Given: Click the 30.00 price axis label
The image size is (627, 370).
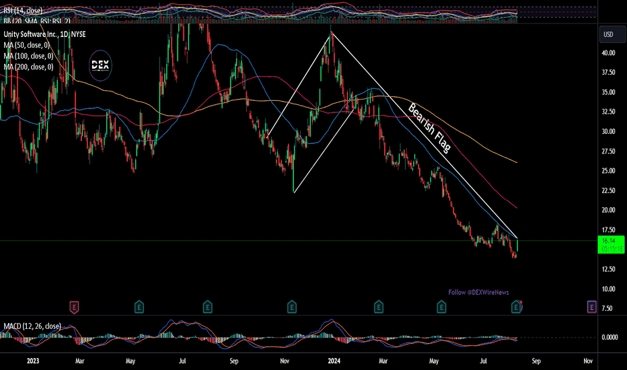Looking at the screenshot, I should pos(608,131).
